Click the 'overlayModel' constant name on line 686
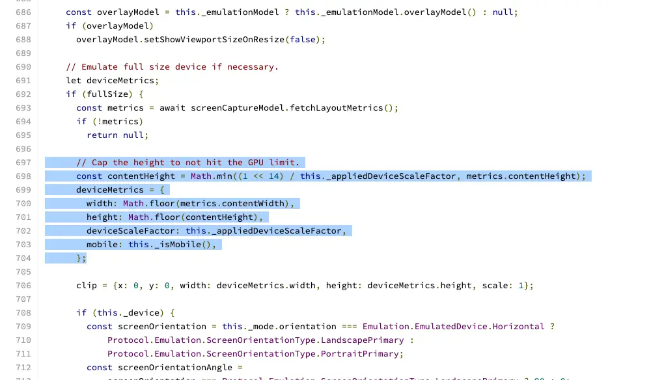 128,12
